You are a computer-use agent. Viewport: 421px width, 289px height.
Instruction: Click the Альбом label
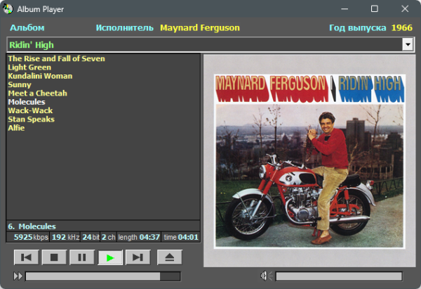(27, 27)
